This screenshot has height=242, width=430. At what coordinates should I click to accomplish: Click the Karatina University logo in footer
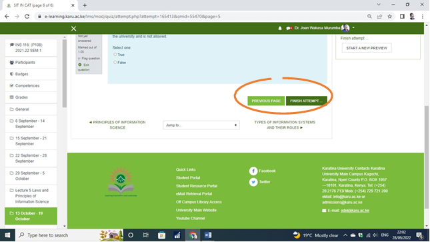[x=121, y=181]
